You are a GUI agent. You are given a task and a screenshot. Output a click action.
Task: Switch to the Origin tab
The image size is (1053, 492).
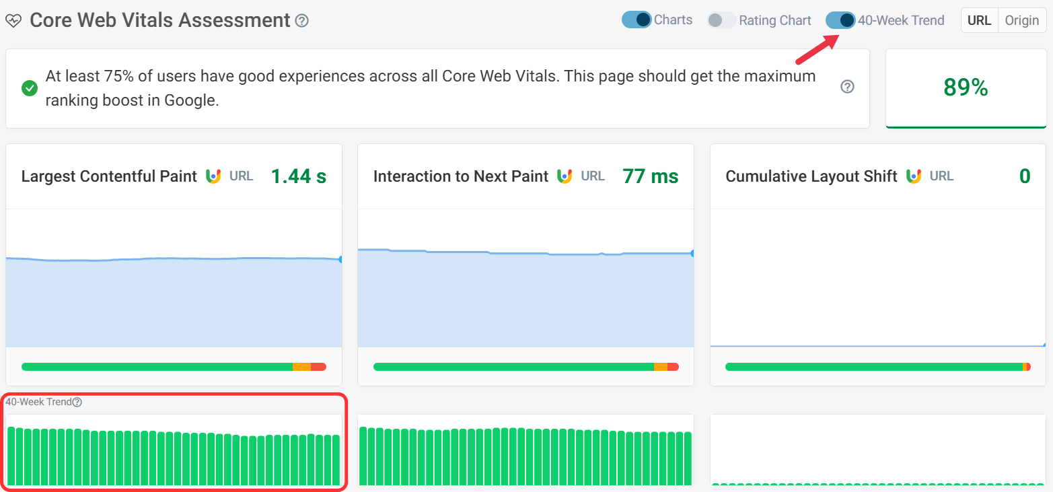pyautogui.click(x=1021, y=20)
